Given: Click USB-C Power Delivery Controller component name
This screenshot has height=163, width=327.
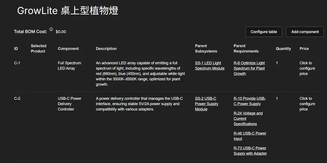Looking at the screenshot, I should (x=69, y=104).
